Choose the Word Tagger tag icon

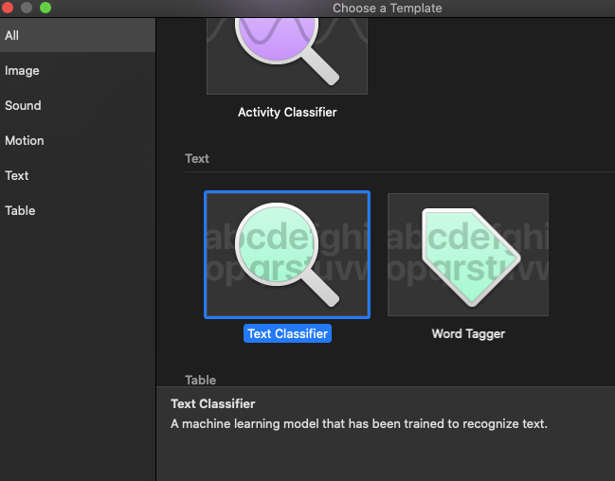click(468, 255)
